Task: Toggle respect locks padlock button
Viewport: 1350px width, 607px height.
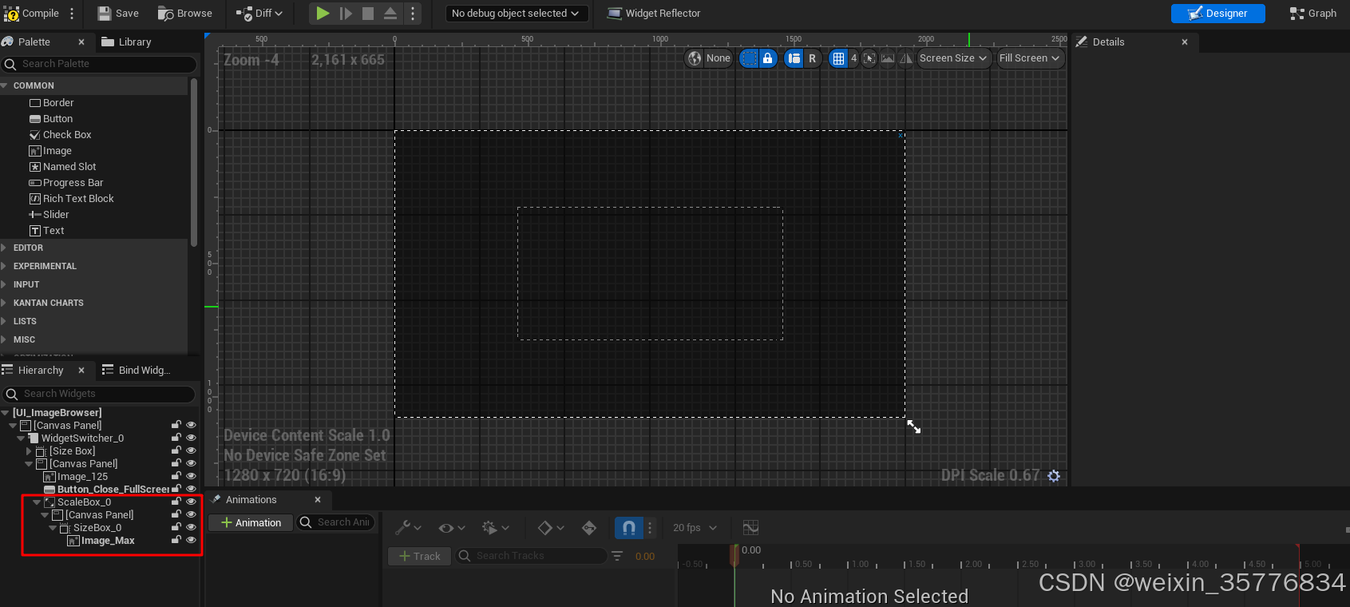Action: point(767,58)
